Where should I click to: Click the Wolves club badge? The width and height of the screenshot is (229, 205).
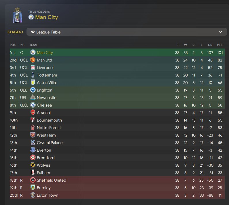pos(33,165)
